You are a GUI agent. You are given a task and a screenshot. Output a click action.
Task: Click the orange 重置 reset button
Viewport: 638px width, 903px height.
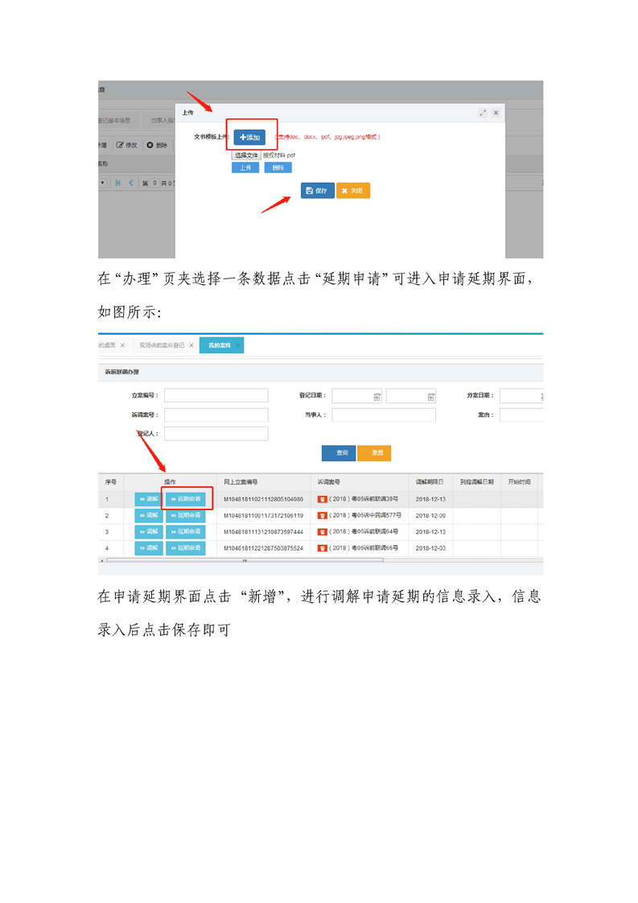pos(374,453)
